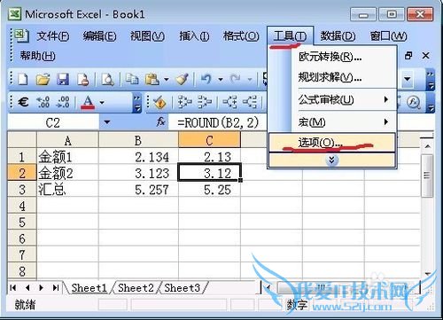Image resolution: width=443 pixels, height=320 pixels.
Task: Open the Font Color dropdown arrow
Action: 102,103
